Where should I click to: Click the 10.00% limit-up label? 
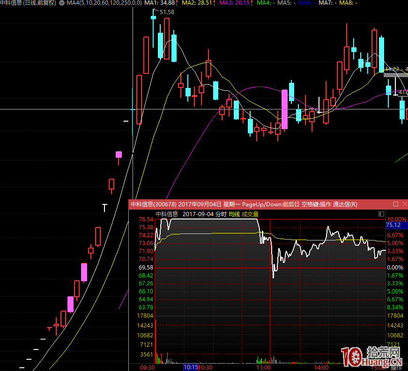tap(397, 219)
